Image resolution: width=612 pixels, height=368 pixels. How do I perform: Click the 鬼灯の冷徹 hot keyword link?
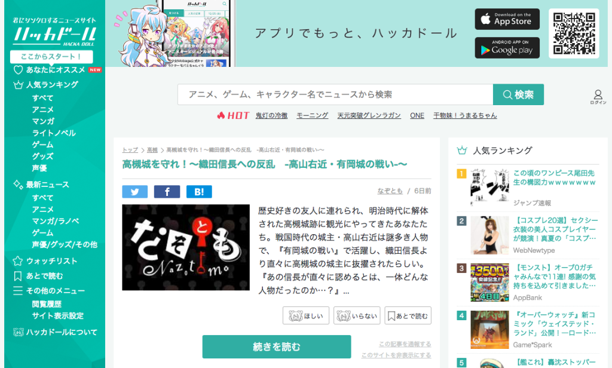(x=271, y=115)
